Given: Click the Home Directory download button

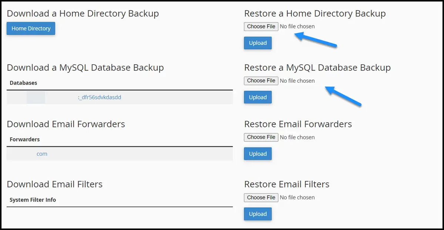Looking at the screenshot, I should pyautogui.click(x=31, y=28).
